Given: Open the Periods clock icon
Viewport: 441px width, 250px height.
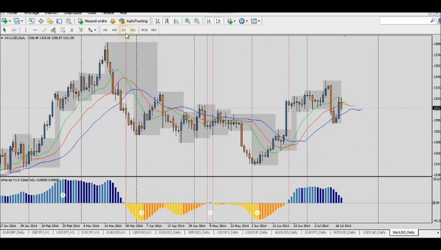Looking at the screenshot, I should coord(242,21).
